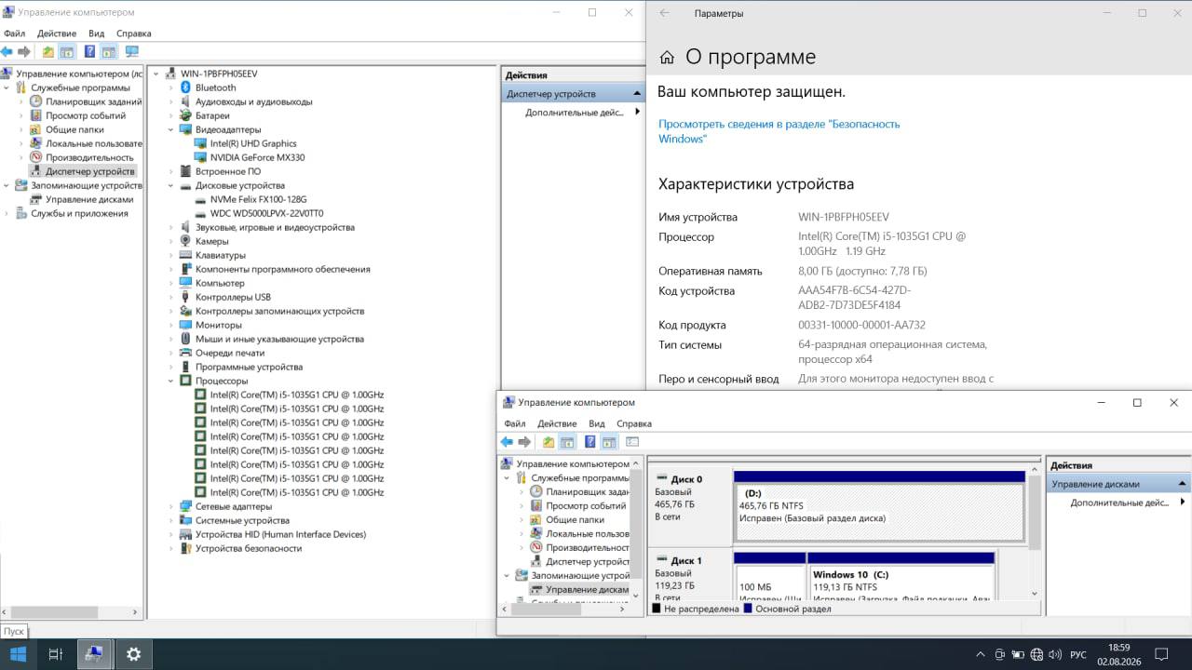The height and width of the screenshot is (670, 1192).
Task: Select Intel(R) UHD Graphics adapter
Action: tap(253, 143)
